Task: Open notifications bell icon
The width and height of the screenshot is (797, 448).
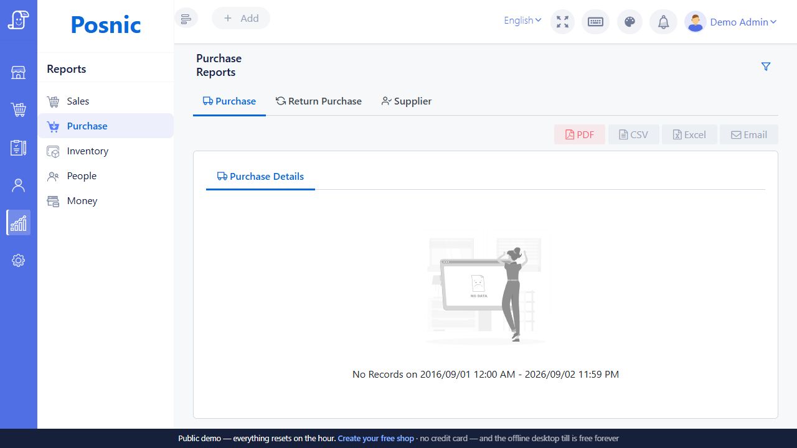Action: (664, 22)
